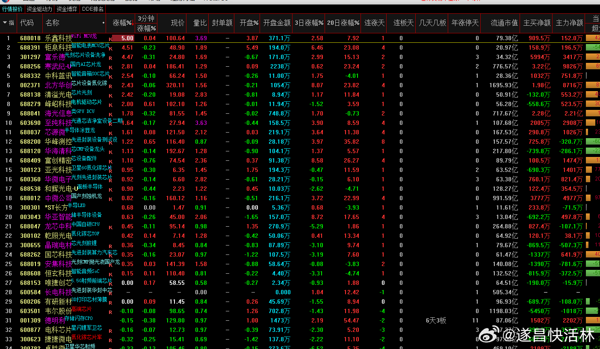Sort by the 量比 column header

200,23
